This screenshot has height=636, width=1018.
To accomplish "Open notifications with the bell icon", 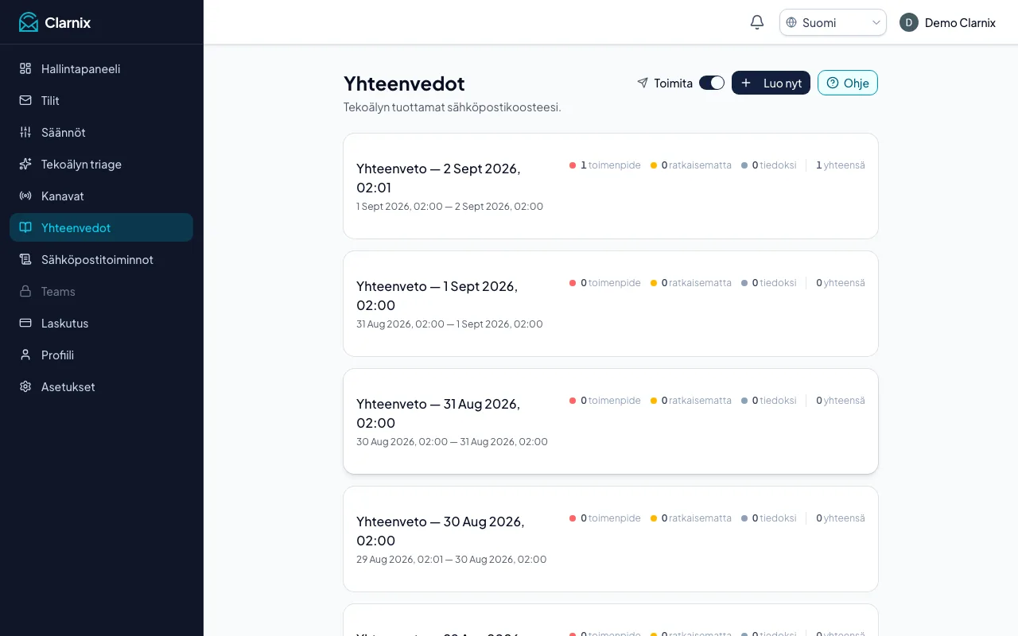I will pyautogui.click(x=757, y=22).
